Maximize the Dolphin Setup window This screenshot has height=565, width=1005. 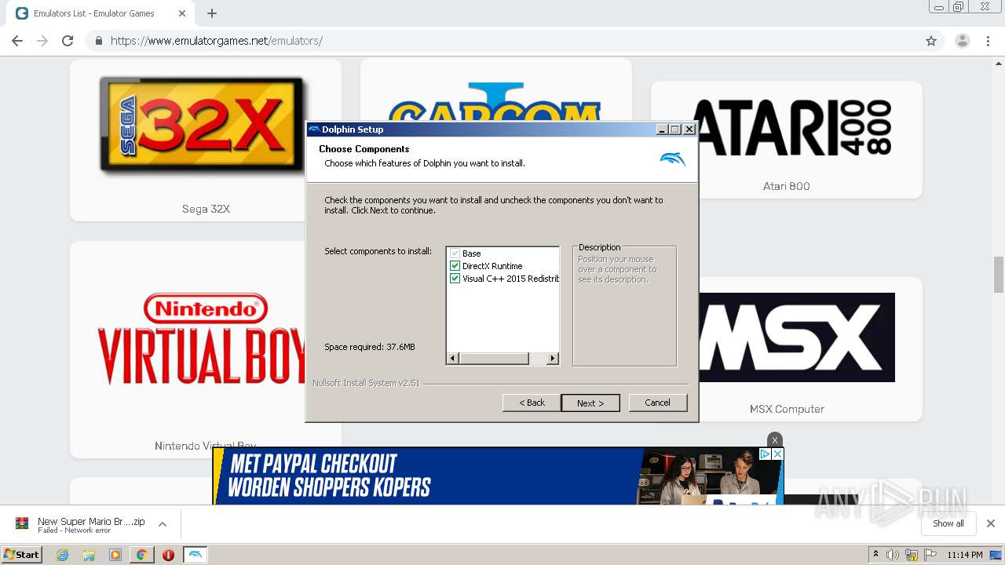674,129
